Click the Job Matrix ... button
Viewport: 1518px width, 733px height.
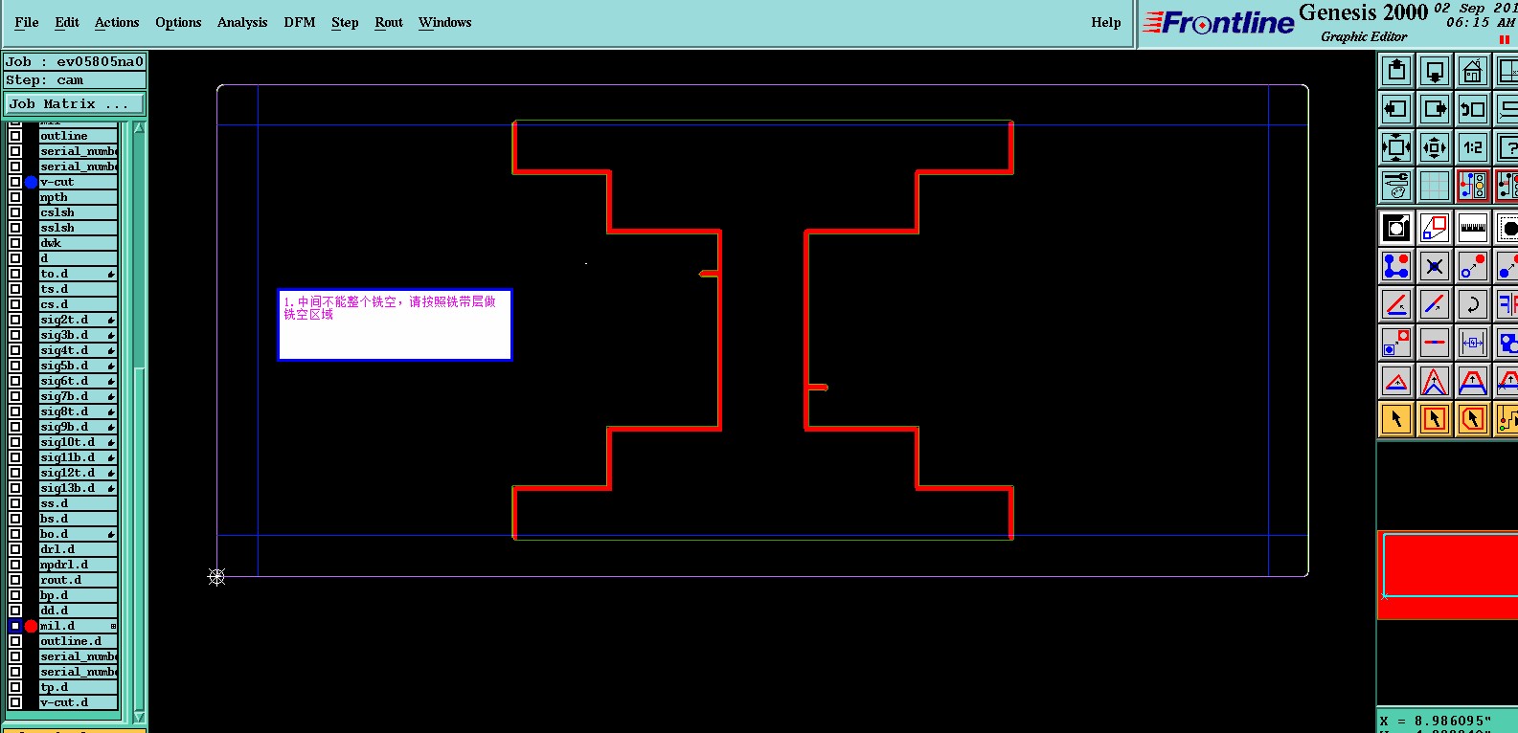pyautogui.click(x=75, y=104)
